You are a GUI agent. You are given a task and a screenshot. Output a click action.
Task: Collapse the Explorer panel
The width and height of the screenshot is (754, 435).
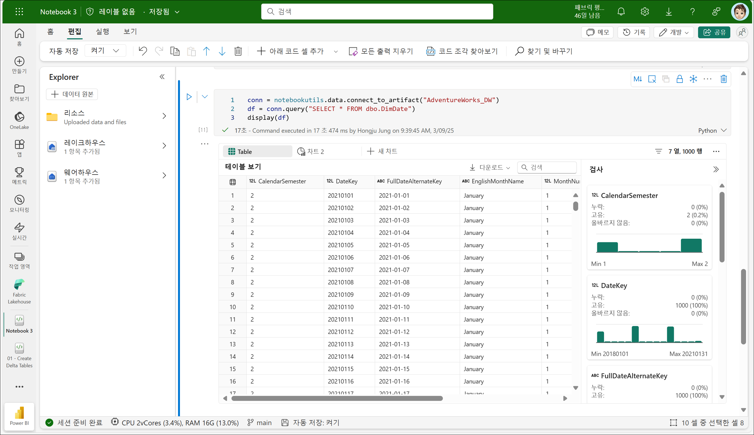coord(162,77)
